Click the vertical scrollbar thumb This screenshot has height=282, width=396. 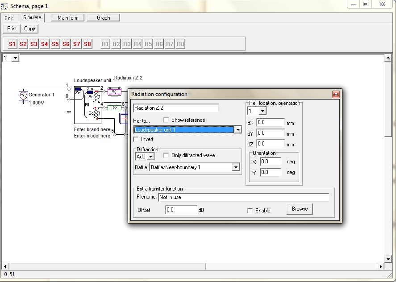pos(388,99)
